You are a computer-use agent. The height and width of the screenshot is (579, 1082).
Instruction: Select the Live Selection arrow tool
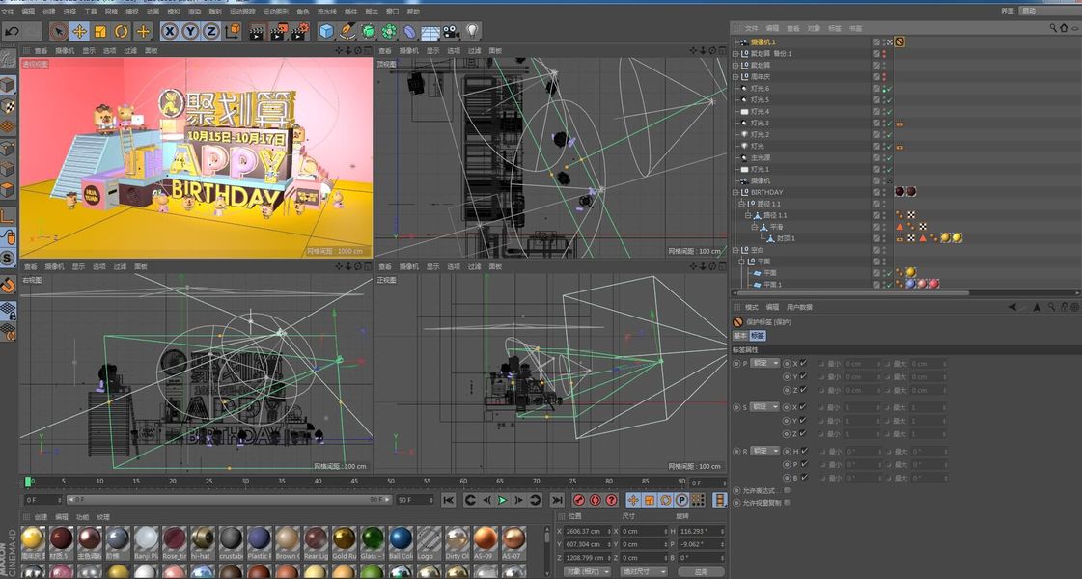point(59,31)
